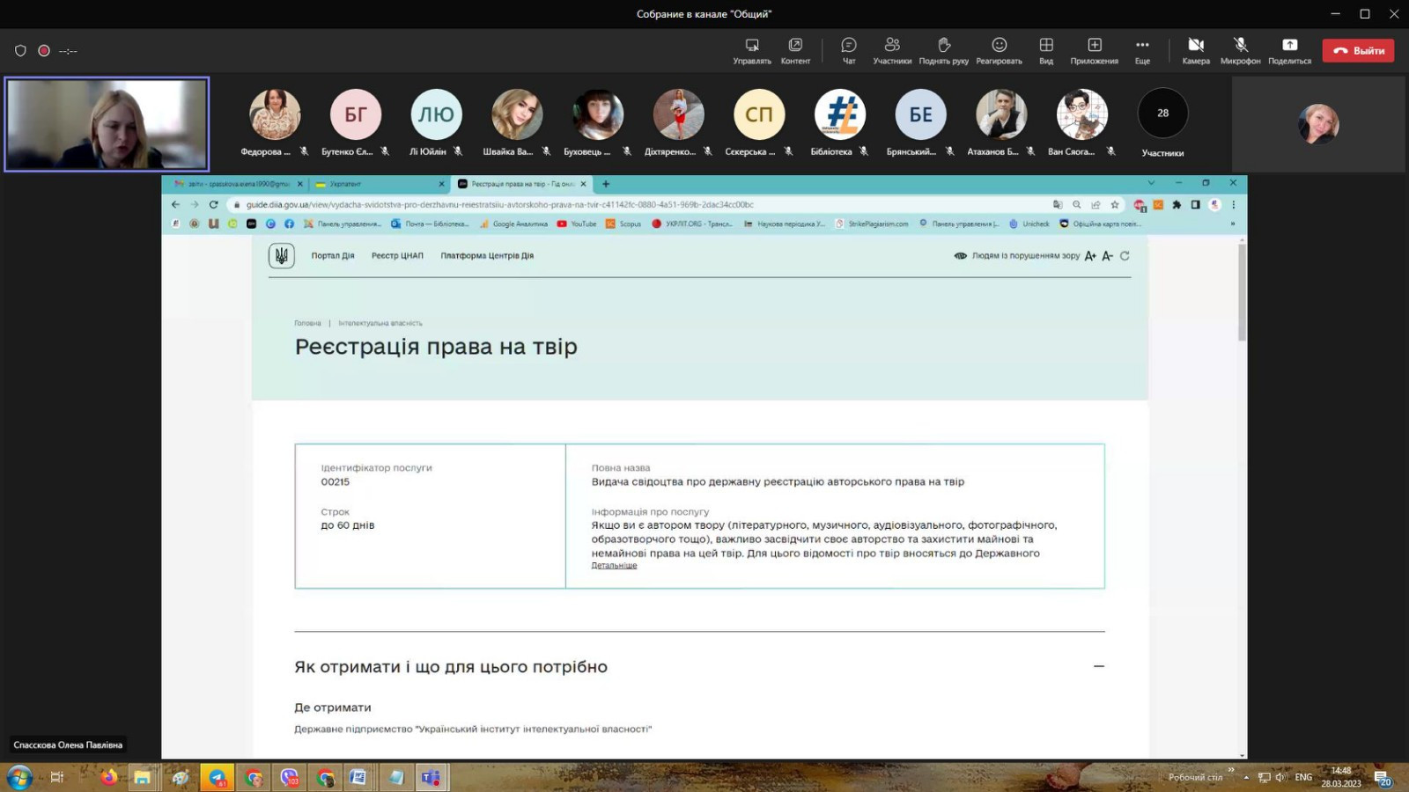Open the View layout options

[x=1046, y=50]
